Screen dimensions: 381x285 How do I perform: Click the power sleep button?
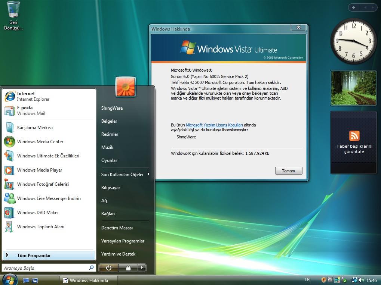[108, 268]
